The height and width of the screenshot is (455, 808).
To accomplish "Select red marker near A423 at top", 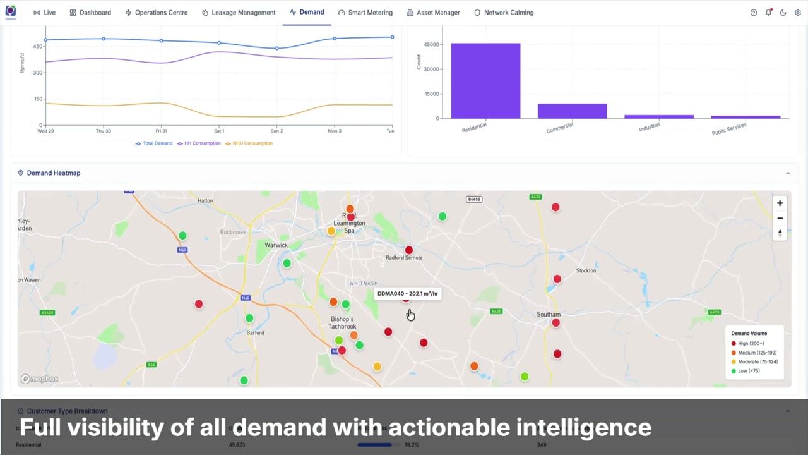I will tap(555, 207).
